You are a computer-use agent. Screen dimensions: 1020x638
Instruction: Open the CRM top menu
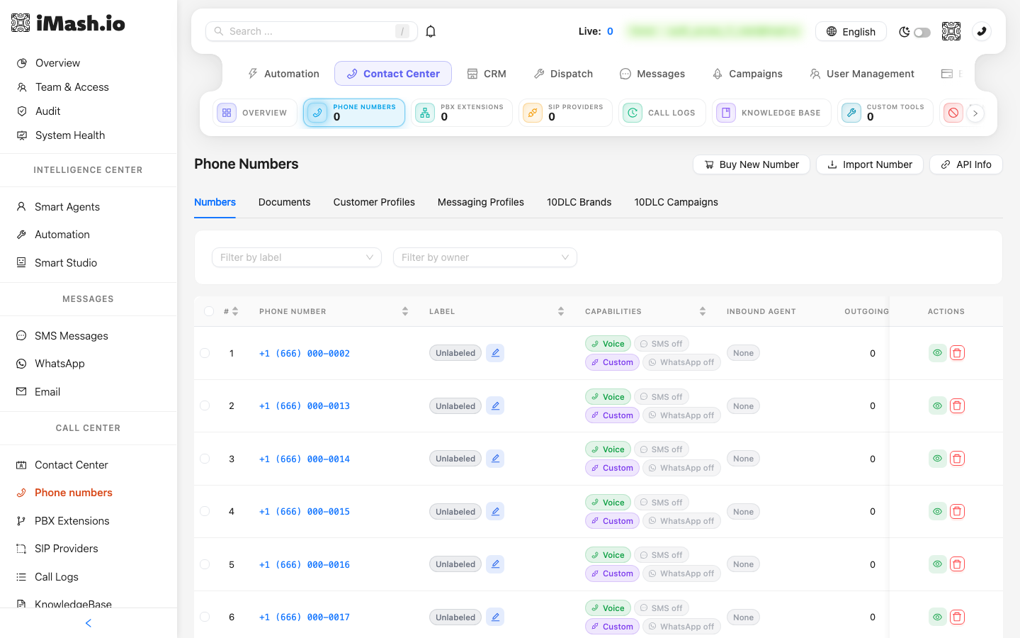(x=487, y=74)
